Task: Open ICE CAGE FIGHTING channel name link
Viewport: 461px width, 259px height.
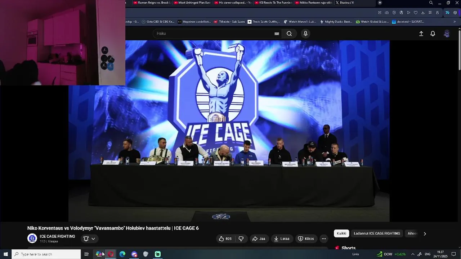Action: pos(57,236)
